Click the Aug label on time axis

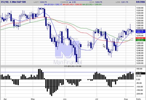pos(126,99)
